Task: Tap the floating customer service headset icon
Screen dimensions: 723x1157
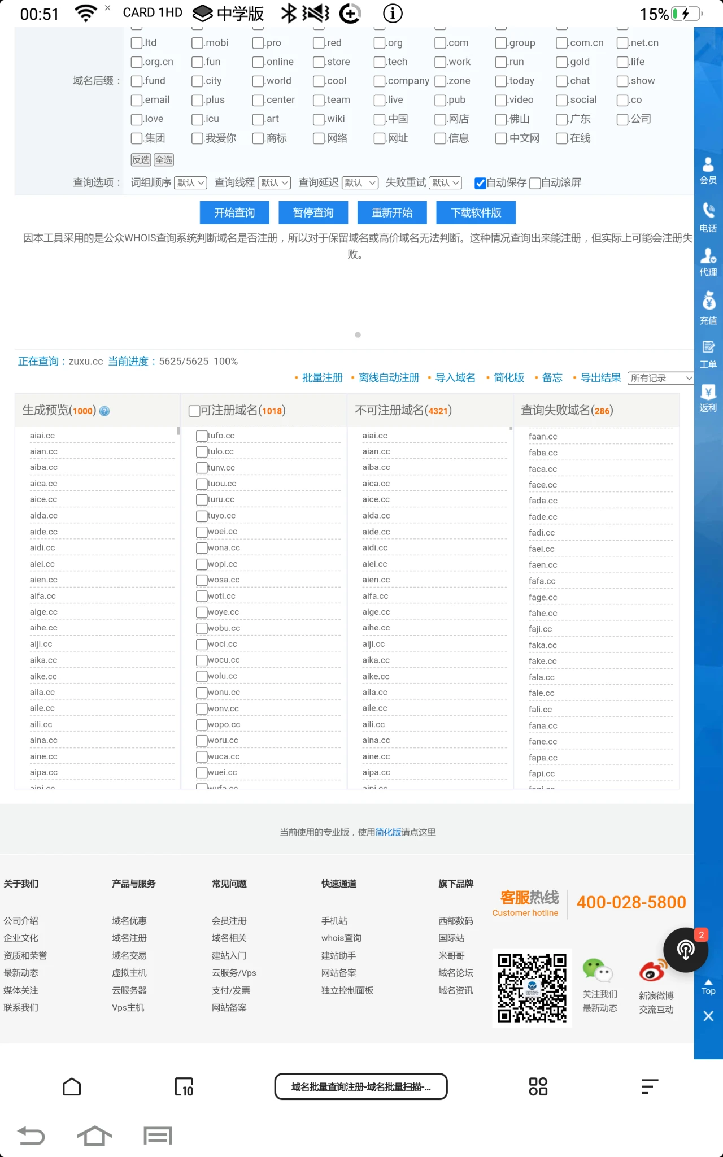Action: (x=686, y=950)
